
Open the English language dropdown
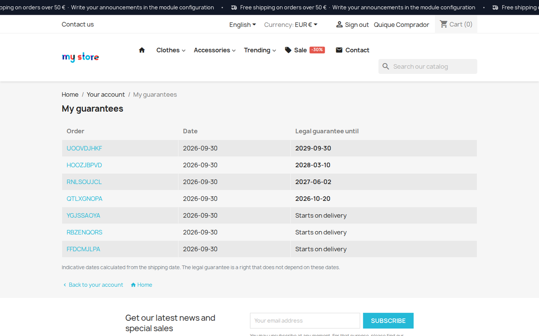243,25
